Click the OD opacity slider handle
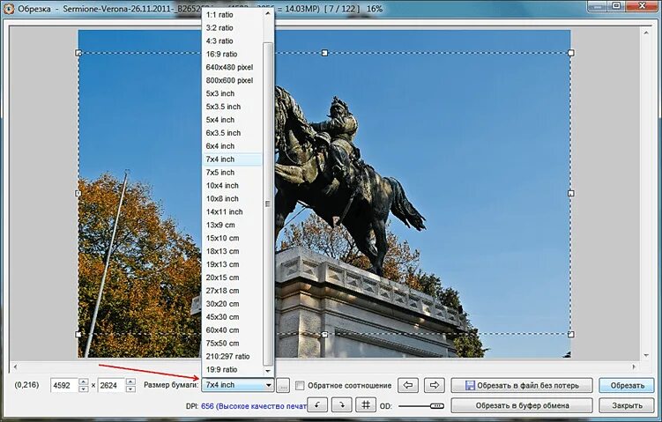This screenshot has height=422, width=662. pos(437,406)
